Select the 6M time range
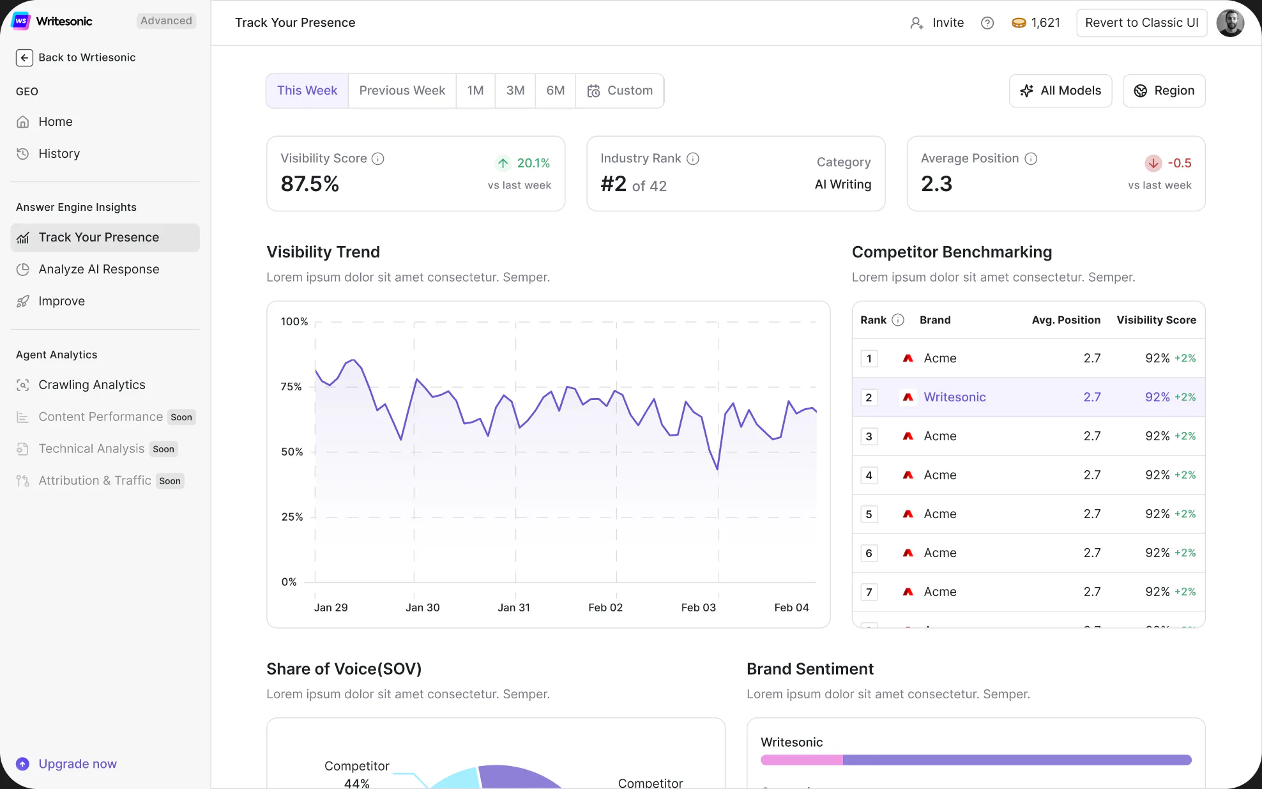Screen dimensions: 1262x789 point(556,91)
